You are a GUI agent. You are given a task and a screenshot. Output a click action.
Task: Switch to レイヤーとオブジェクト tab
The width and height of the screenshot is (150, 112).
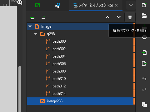93,5
